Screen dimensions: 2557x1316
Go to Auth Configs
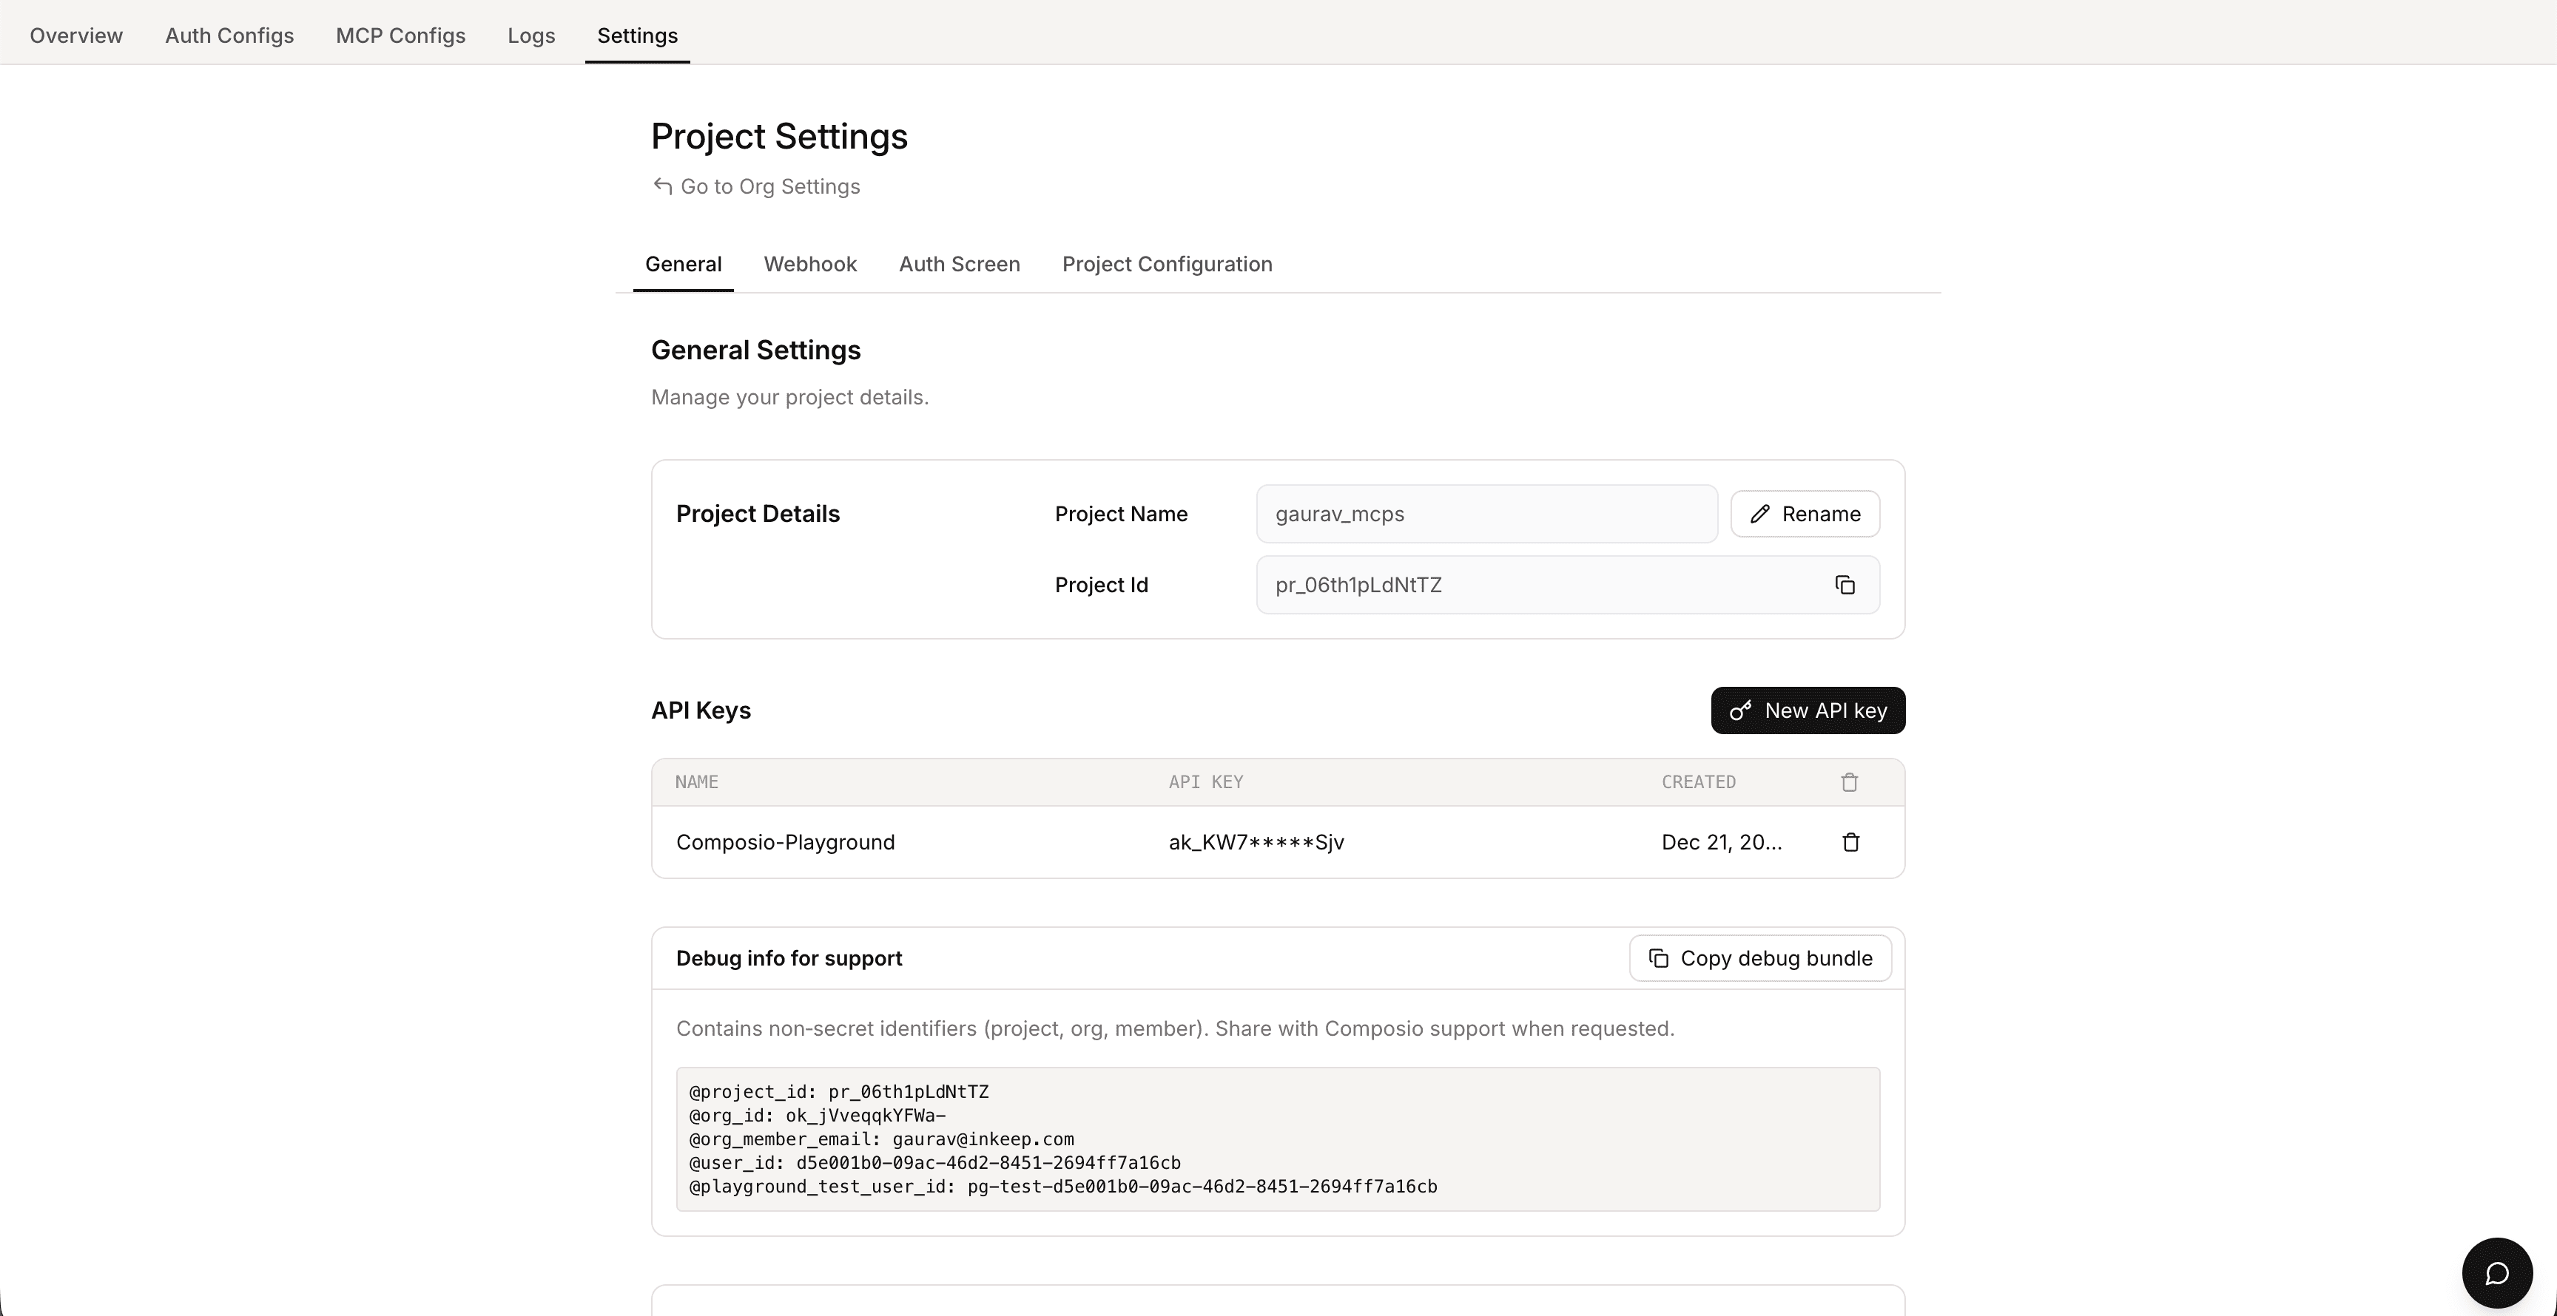[229, 35]
